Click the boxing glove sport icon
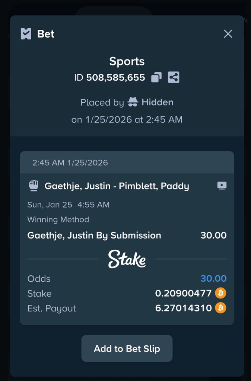This screenshot has height=381, width=251. click(34, 186)
